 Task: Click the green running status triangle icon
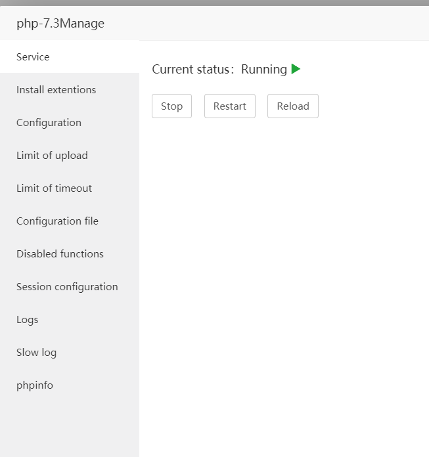[x=296, y=69]
